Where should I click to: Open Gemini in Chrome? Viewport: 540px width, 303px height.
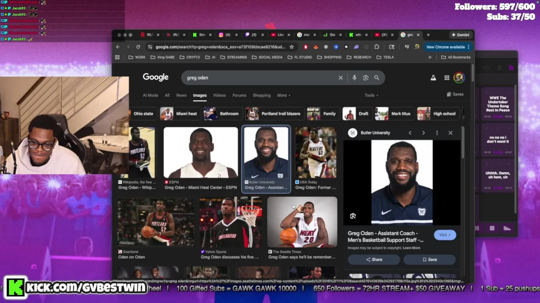pos(460,35)
